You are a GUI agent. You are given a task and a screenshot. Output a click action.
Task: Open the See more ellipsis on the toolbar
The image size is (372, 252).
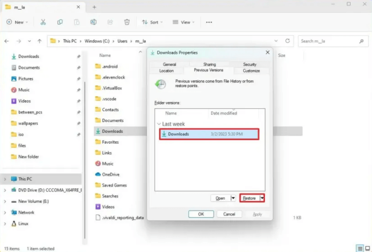click(209, 22)
